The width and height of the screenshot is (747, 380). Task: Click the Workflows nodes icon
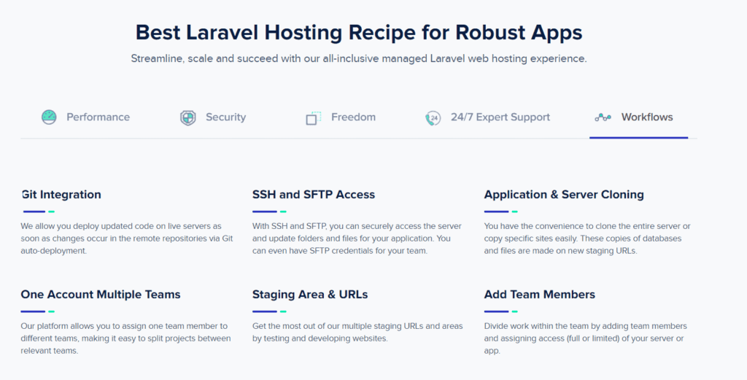click(603, 117)
